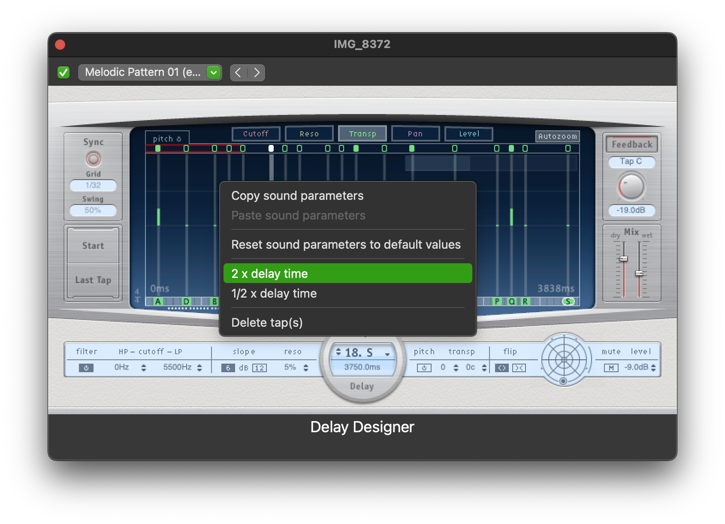Click the first filled green tap toggle
The height and width of the screenshot is (524, 725).
(158, 148)
